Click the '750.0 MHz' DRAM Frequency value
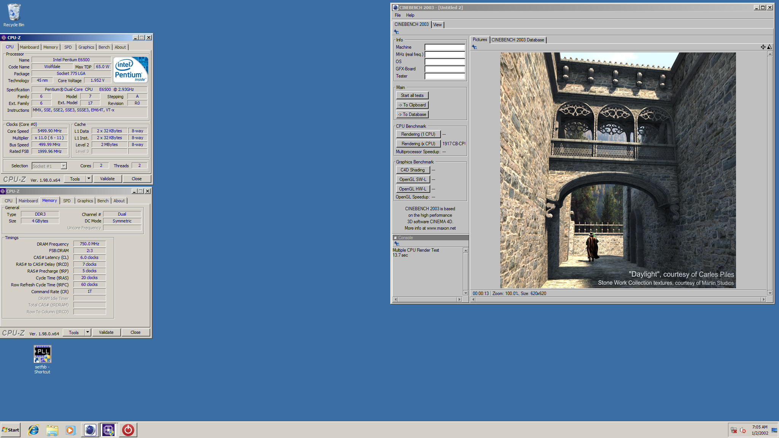Image resolution: width=779 pixels, height=438 pixels. [89, 244]
